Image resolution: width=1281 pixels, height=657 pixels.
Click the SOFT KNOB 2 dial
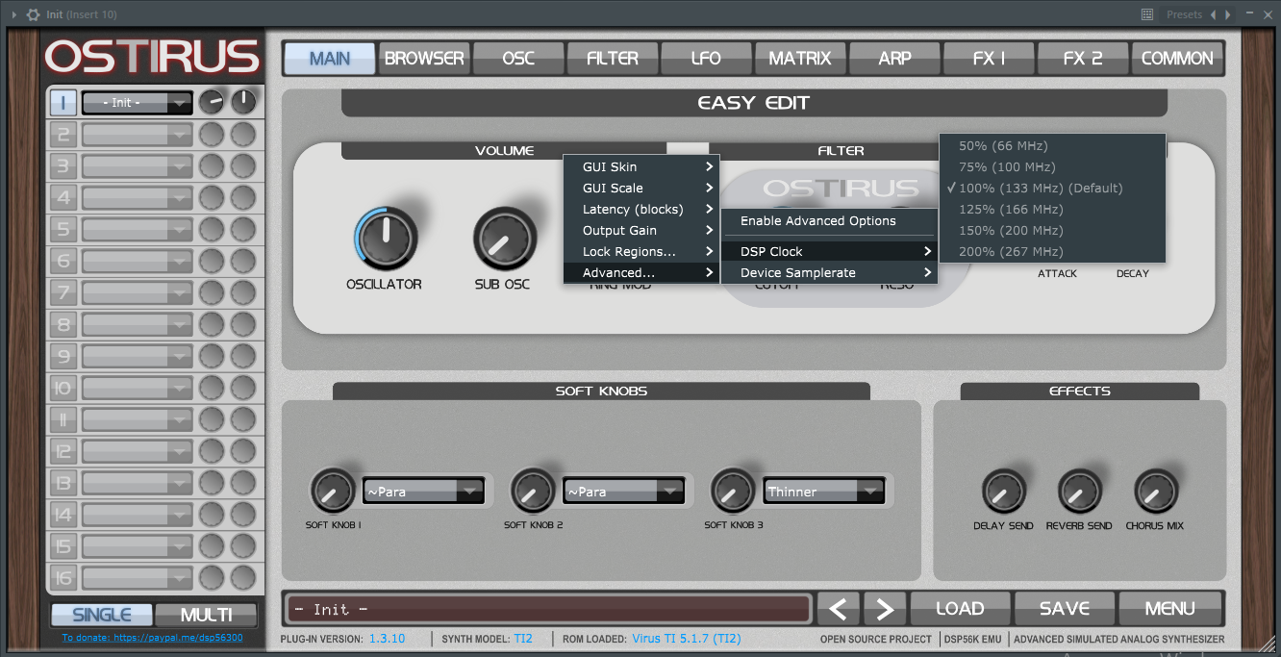(532, 492)
